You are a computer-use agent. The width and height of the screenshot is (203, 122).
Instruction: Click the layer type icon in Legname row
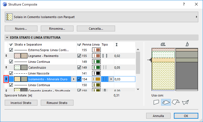(105, 56)
